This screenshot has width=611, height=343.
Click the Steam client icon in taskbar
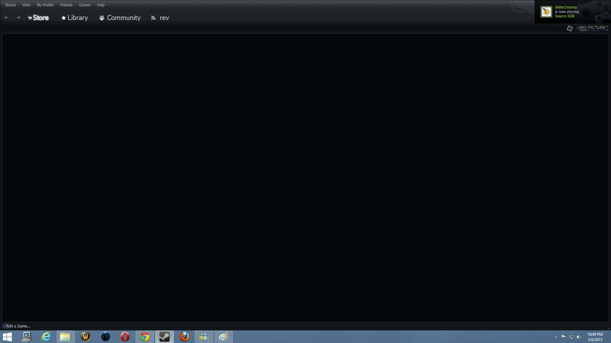(165, 336)
